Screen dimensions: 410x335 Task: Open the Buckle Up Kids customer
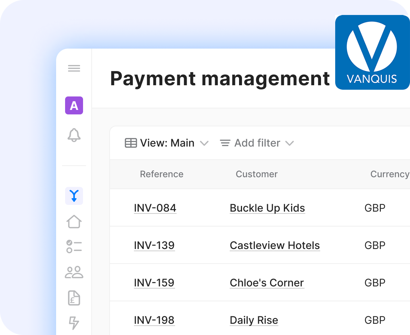267,208
